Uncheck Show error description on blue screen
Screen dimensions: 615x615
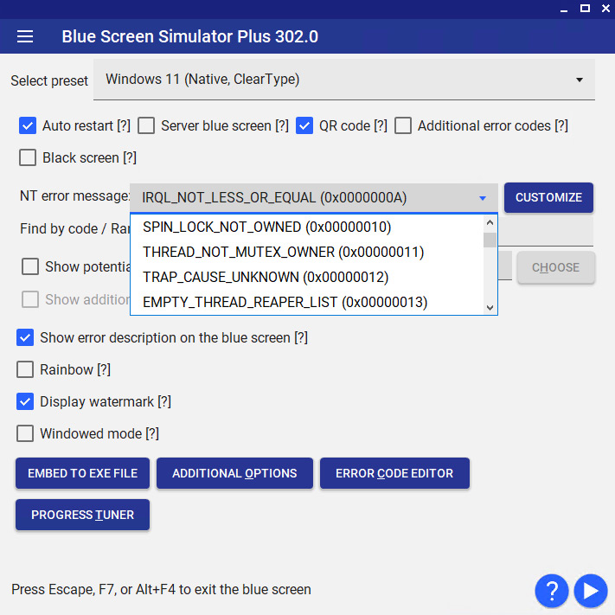pos(25,337)
